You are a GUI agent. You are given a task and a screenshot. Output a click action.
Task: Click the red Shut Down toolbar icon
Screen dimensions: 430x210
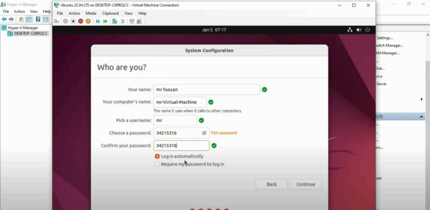[81, 21]
